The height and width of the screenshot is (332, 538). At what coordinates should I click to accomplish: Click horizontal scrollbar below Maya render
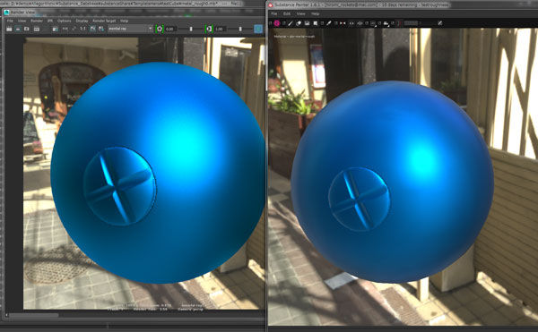pos(34,315)
